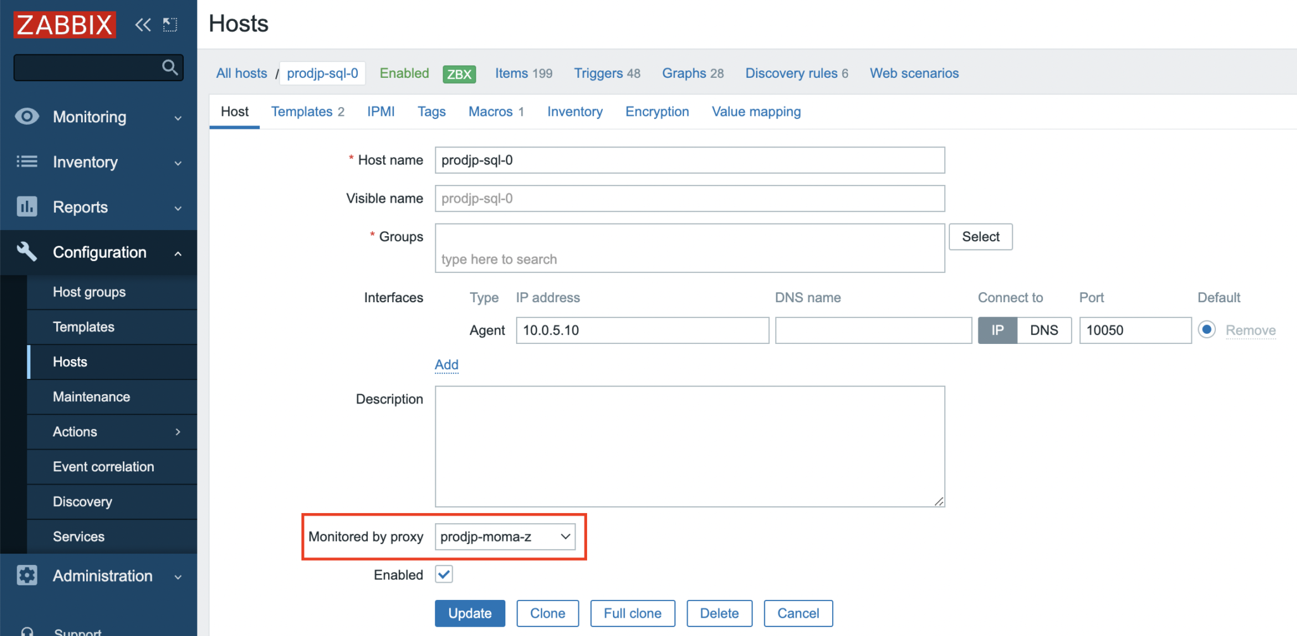This screenshot has height=636, width=1297.
Task: Switch to the Templates tab
Action: [302, 111]
